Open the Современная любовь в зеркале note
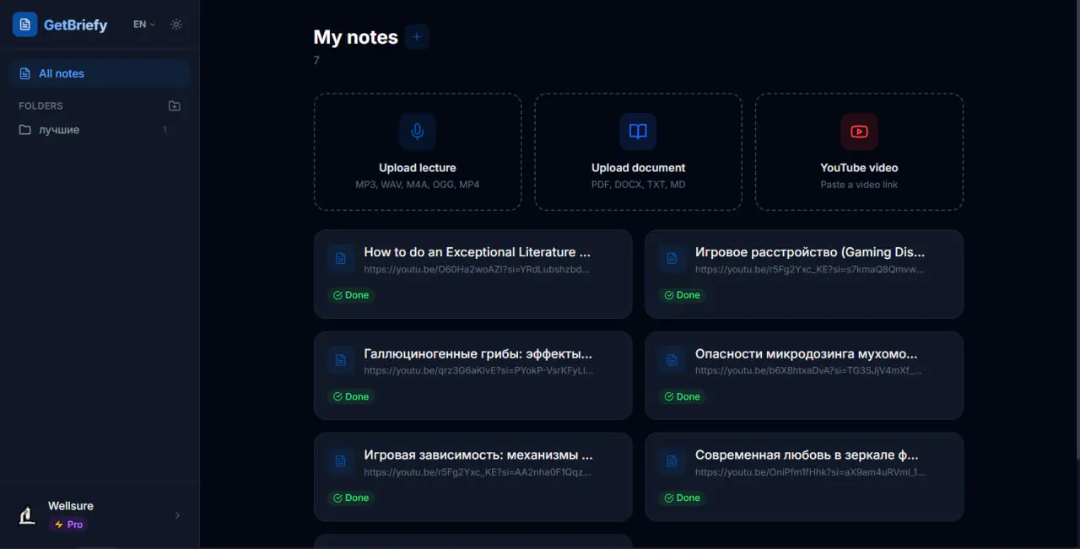This screenshot has width=1080, height=549. click(x=804, y=476)
